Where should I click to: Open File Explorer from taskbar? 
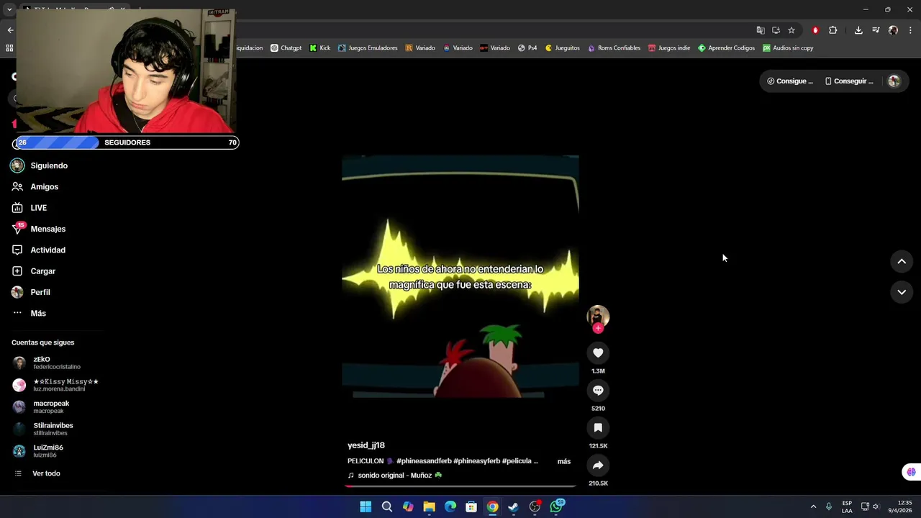pos(429,506)
